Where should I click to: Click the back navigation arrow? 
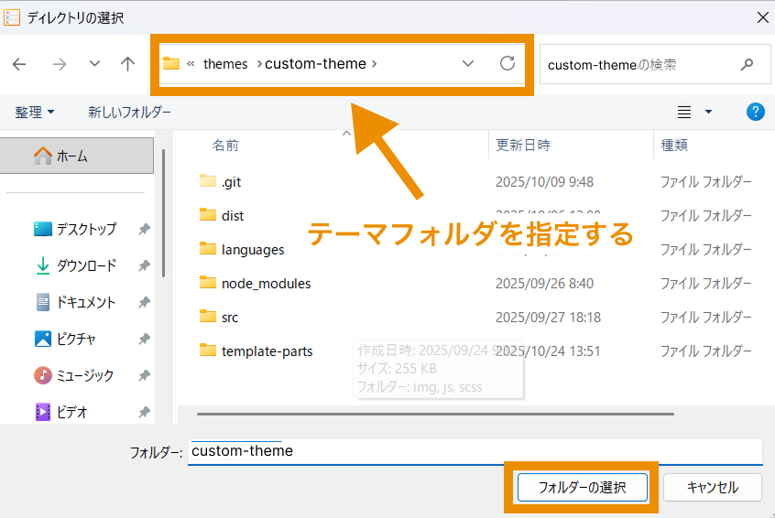click(19, 64)
